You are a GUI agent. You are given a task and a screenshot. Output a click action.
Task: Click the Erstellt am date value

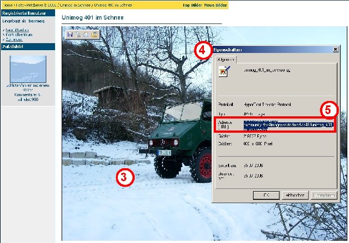click(253, 165)
